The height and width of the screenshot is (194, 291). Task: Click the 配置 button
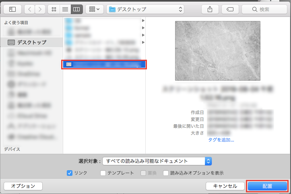267,186
